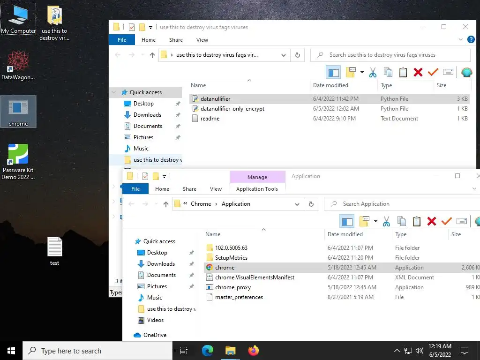480x360 pixels.
Task: Click Copy icon in top window toolbar
Action: (x=388, y=73)
